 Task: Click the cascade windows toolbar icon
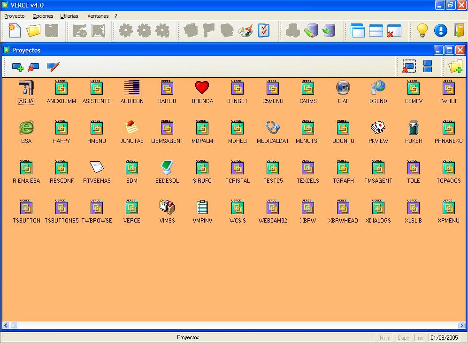coord(358,31)
